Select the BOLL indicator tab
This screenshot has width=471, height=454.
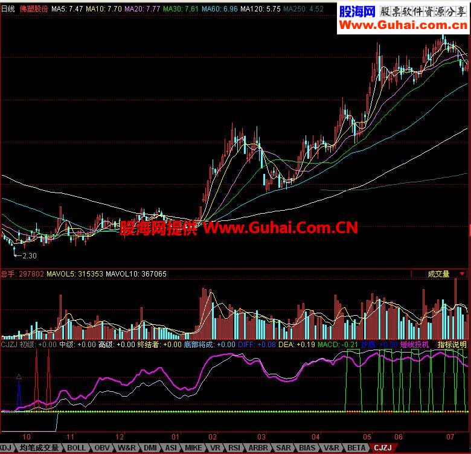[x=76, y=448]
